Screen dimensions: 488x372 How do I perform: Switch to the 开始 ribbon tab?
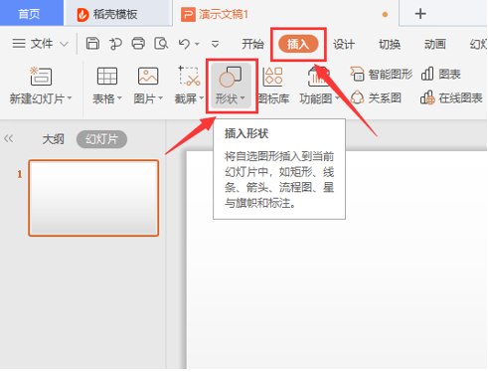252,44
